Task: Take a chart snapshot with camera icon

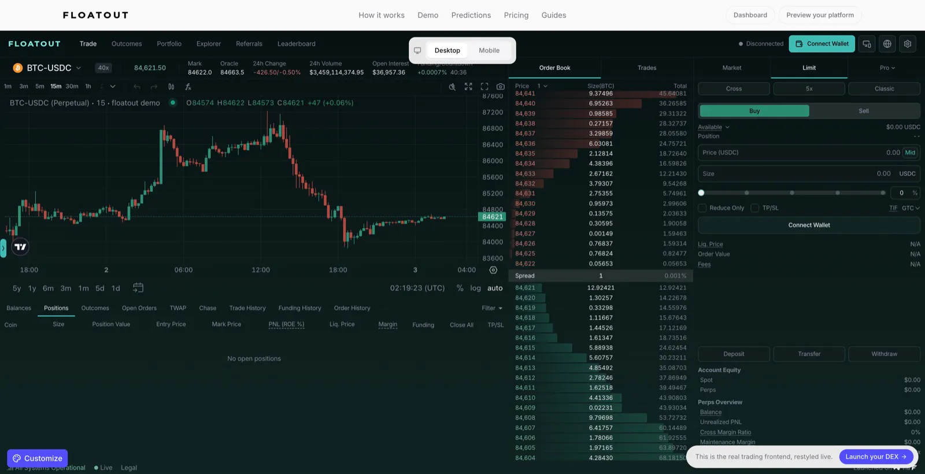Action: point(501,87)
